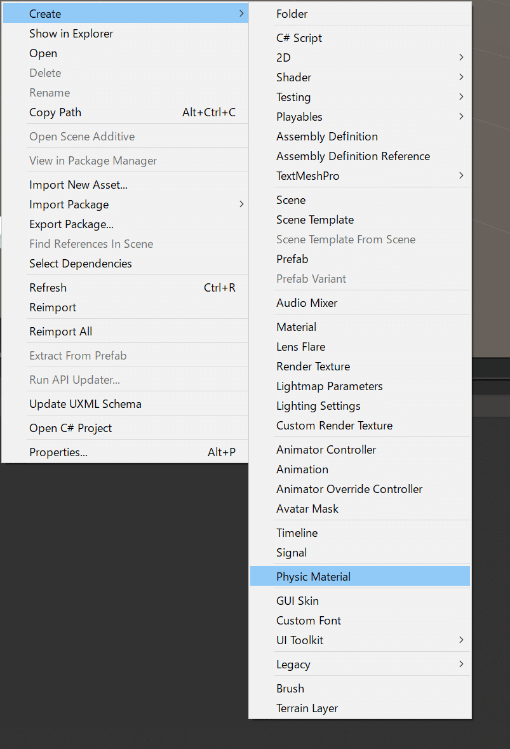Create a Signal asset

coord(360,553)
